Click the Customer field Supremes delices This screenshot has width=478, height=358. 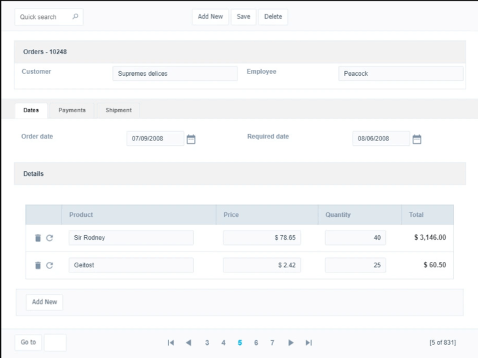175,74
